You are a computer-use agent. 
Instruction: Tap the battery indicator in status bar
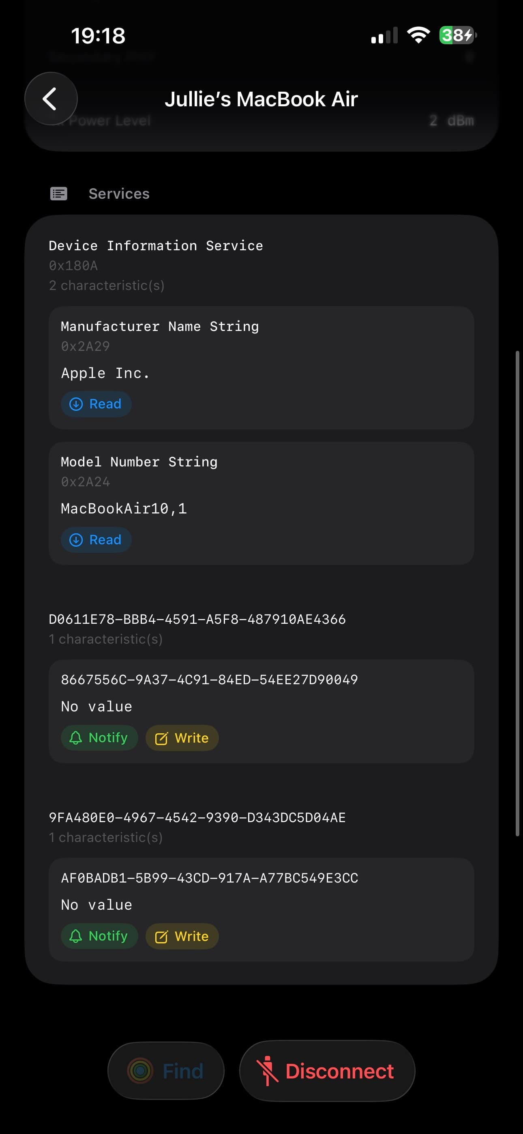point(458,35)
